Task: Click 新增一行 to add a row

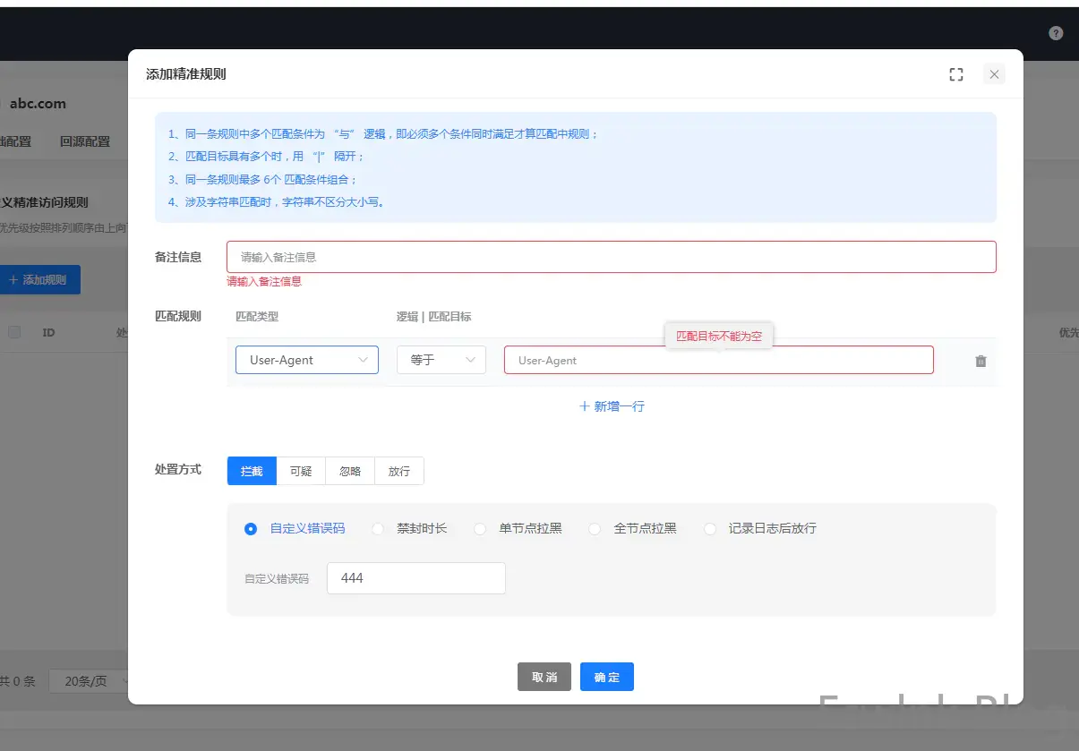Action: [x=612, y=406]
